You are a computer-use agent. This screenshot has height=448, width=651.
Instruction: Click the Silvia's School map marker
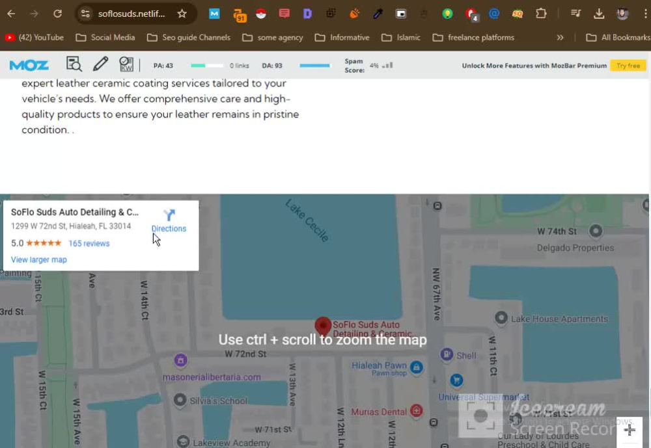180,400
